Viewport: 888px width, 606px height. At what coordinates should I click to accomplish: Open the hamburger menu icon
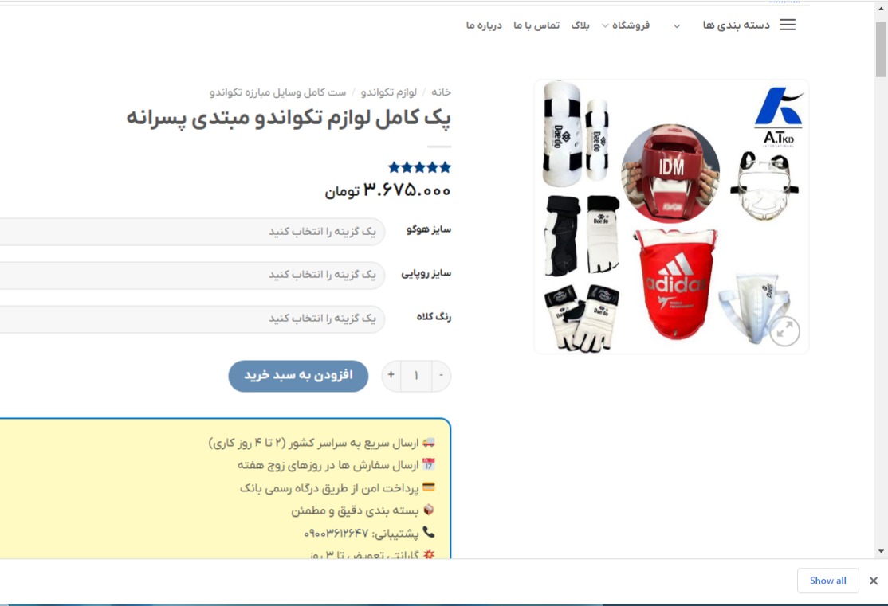[788, 25]
